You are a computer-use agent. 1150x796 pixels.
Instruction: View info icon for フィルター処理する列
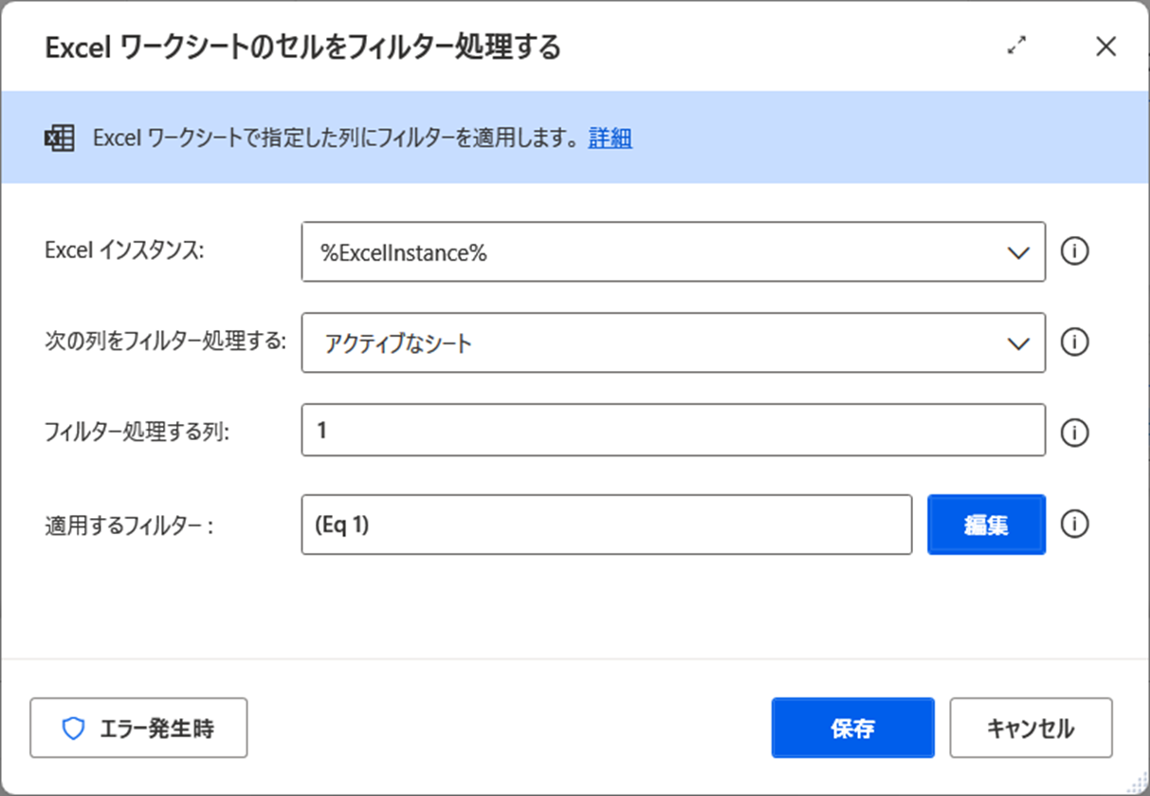(1075, 433)
